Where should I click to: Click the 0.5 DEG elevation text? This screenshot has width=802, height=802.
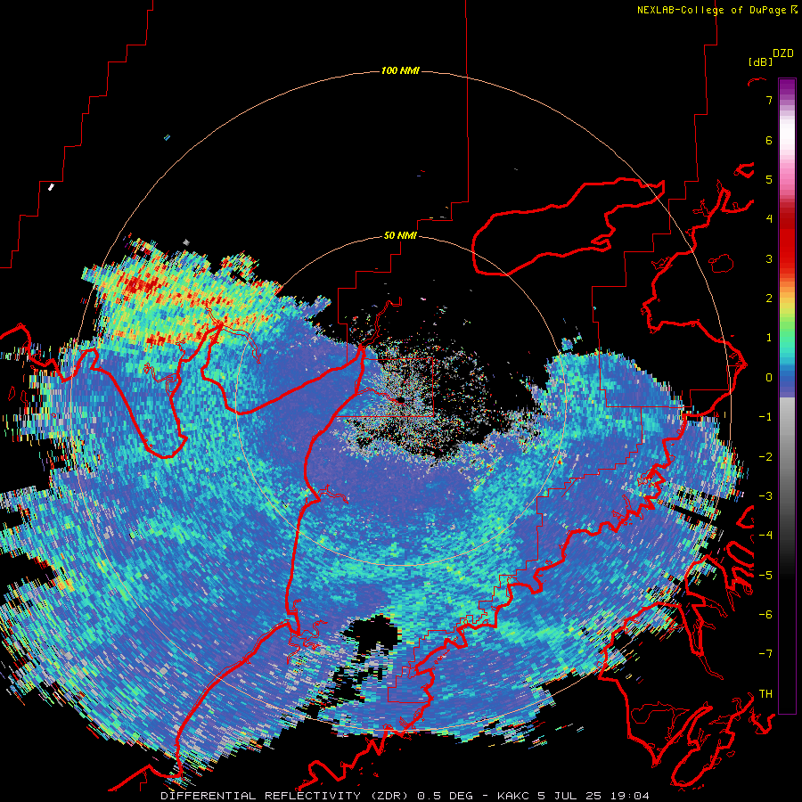(445, 796)
